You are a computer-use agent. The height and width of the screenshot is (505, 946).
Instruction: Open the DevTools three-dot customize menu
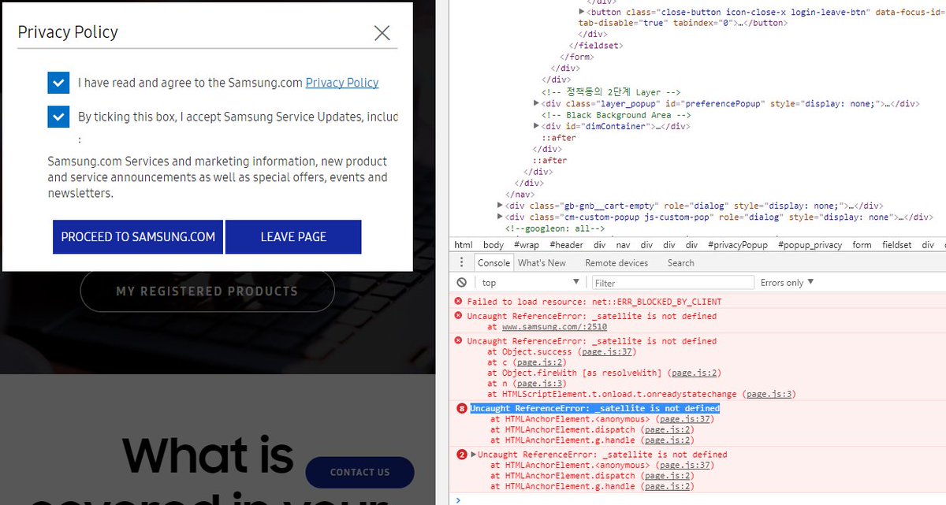pos(462,262)
